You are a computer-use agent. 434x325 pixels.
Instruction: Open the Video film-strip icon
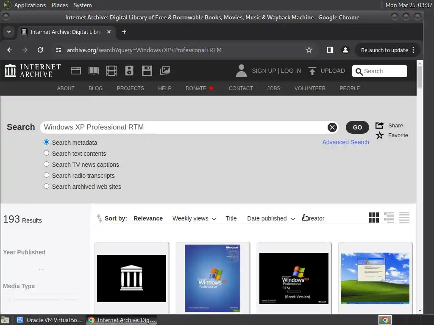tap(111, 71)
